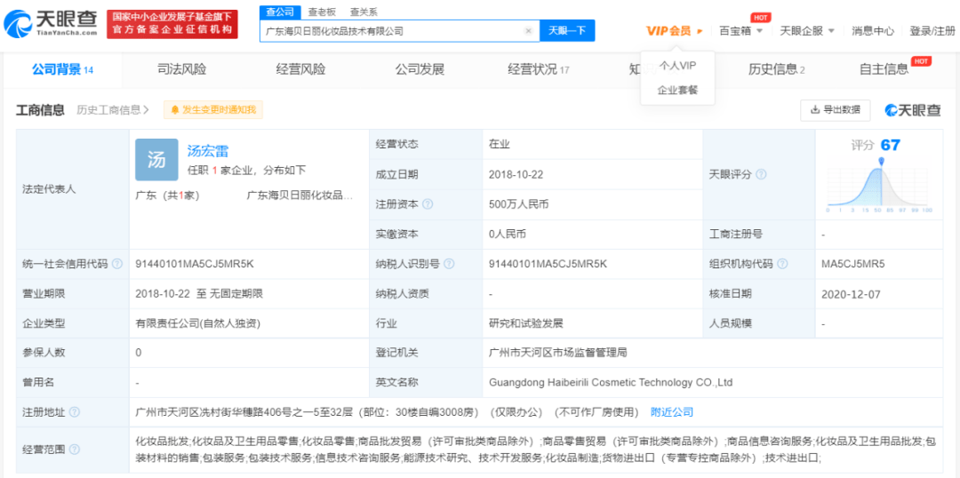Click help icon beside 天眼评分 label
Screen dimensions: 960x478
pos(761,174)
